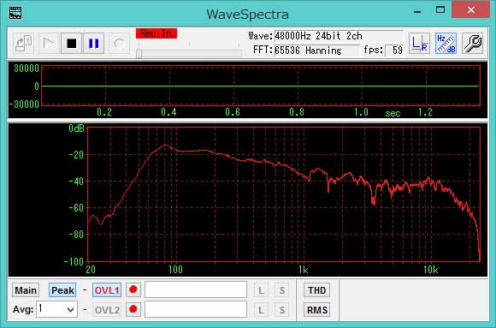
Task: Click the OVL1 name text field
Action: (196, 289)
